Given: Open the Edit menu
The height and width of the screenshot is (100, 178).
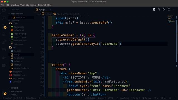Looking at the screenshot, I should click(7, 5).
